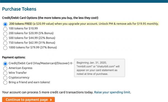
Task: Pick Cryptocurrency as payment method
Action: point(5,78)
